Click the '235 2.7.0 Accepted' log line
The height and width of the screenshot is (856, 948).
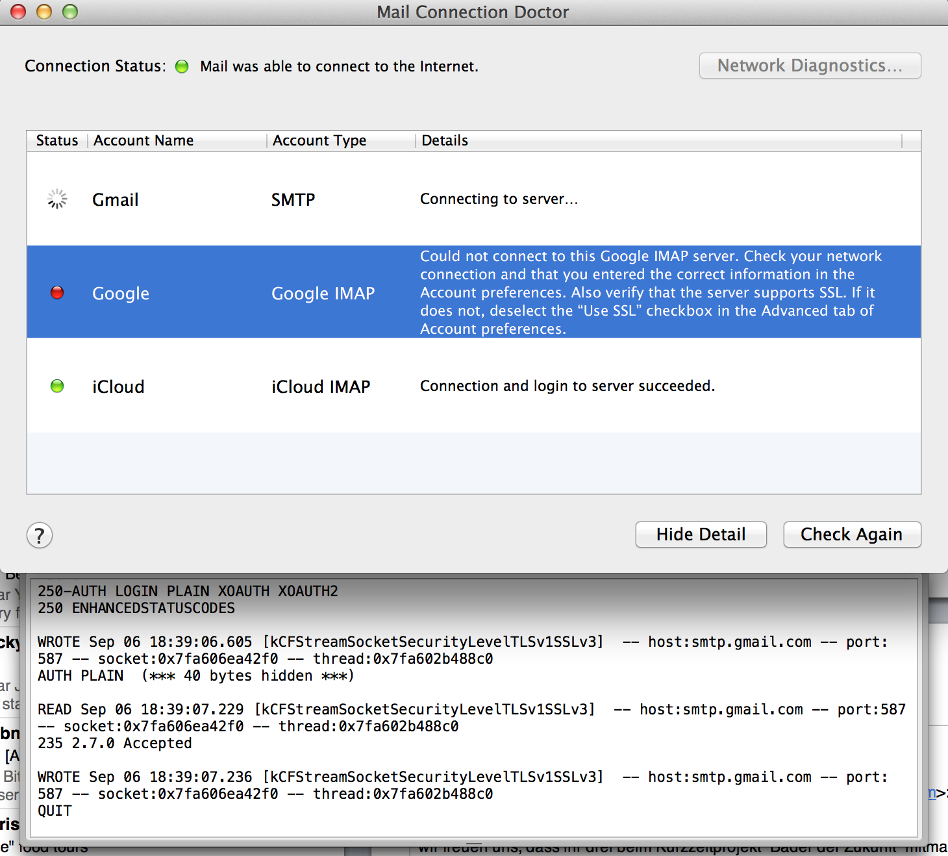point(115,743)
